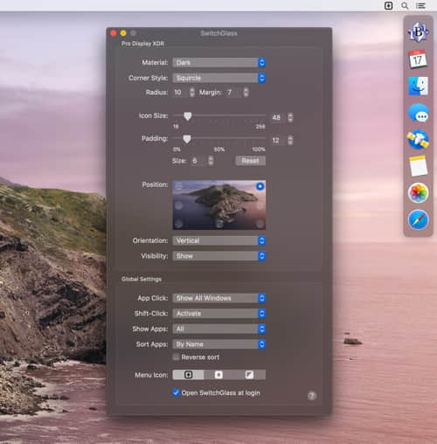Click the Reset button
The image size is (437, 444).
[x=251, y=161]
